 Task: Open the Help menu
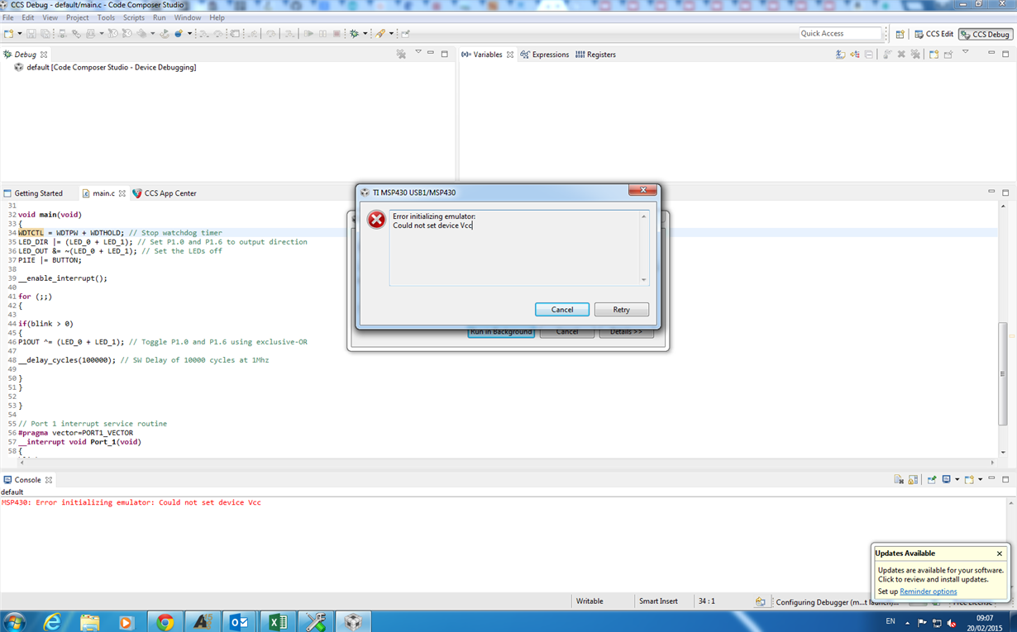pos(217,17)
